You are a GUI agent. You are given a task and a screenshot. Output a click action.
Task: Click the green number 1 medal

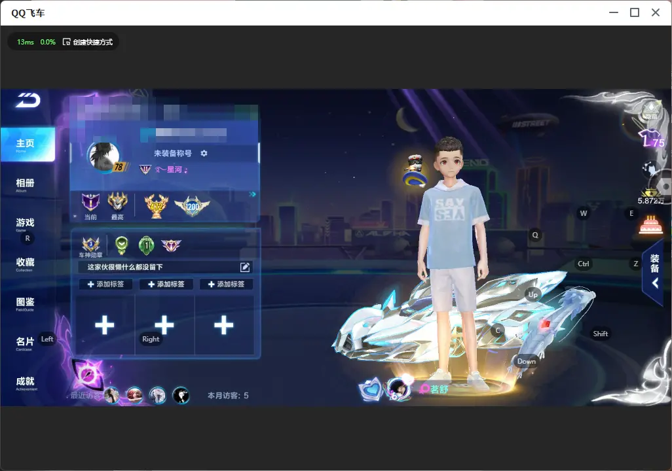[x=147, y=245]
